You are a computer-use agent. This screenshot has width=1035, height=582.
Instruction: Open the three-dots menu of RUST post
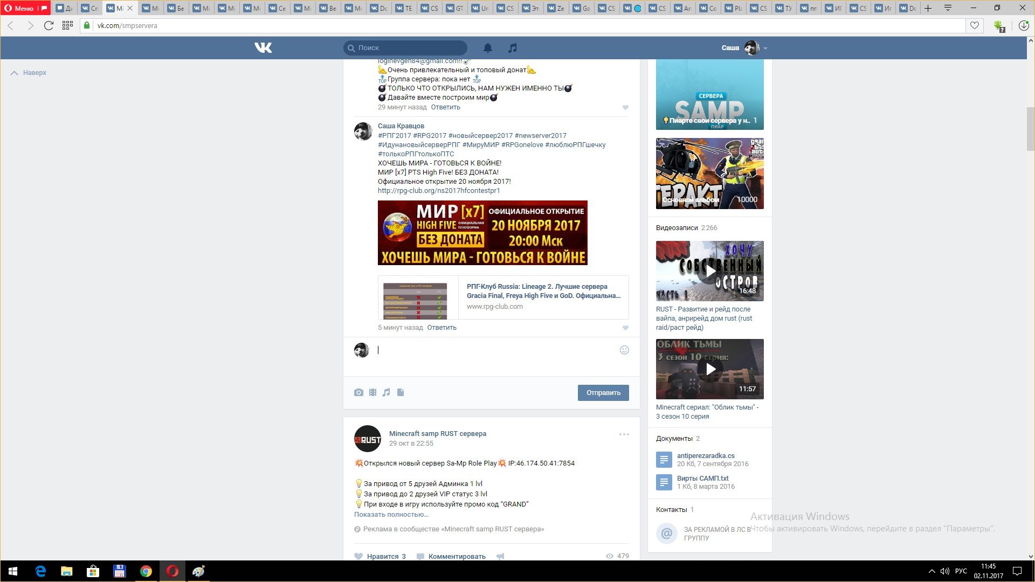[x=624, y=434]
